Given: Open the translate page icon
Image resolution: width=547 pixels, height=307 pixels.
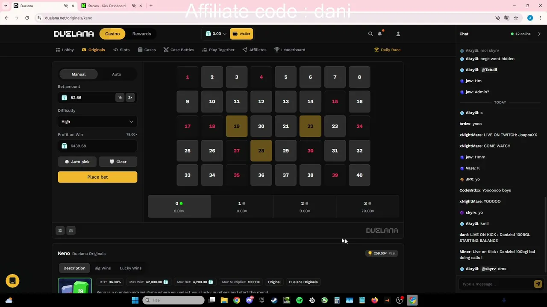Looking at the screenshot, I should pos(506,18).
